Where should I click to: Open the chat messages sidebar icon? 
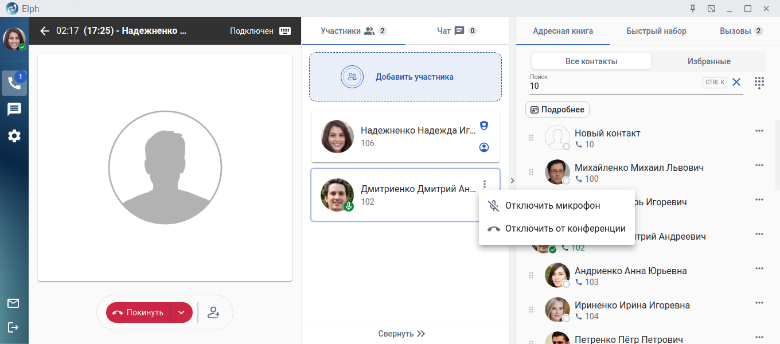click(14, 110)
